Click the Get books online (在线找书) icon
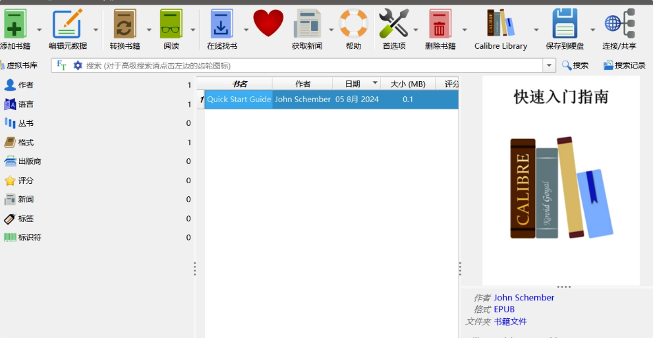The image size is (653, 338). coord(221,24)
